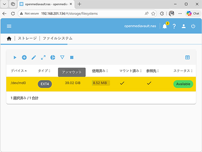
Task: Close the openmediavault.nas tab
Action: click(71, 4)
